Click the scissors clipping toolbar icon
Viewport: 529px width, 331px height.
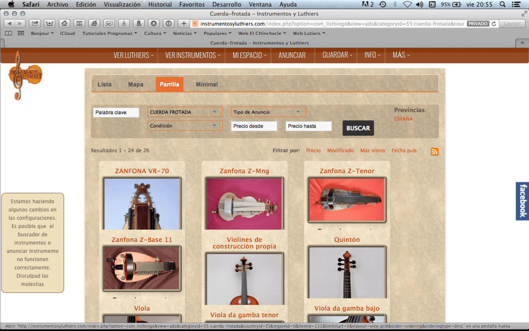point(109,24)
